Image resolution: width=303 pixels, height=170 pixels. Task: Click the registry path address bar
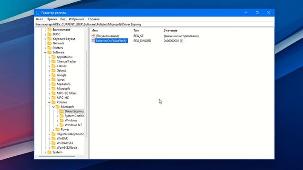pos(154,25)
